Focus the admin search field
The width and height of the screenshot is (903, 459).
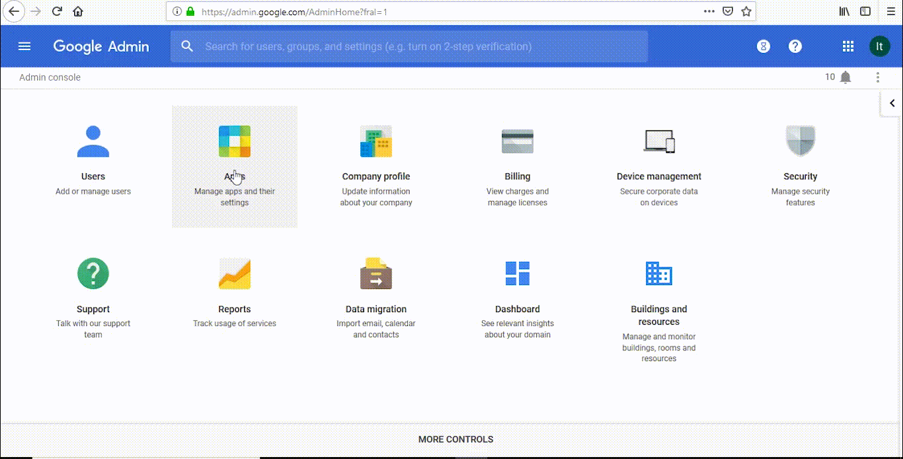coord(409,46)
